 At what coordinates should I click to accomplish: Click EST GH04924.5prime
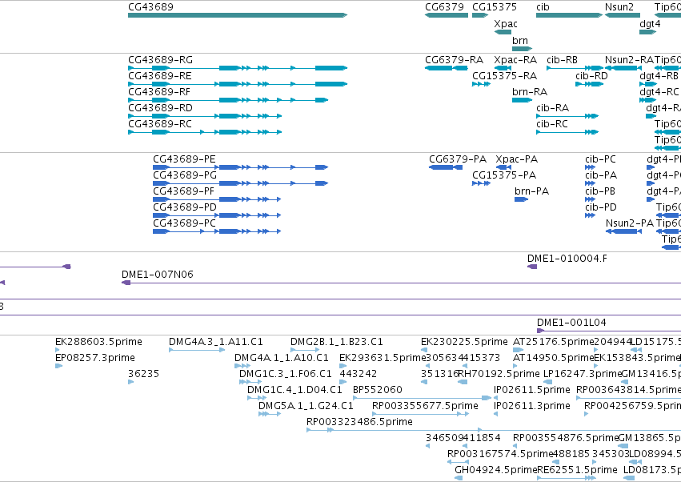click(459, 478)
